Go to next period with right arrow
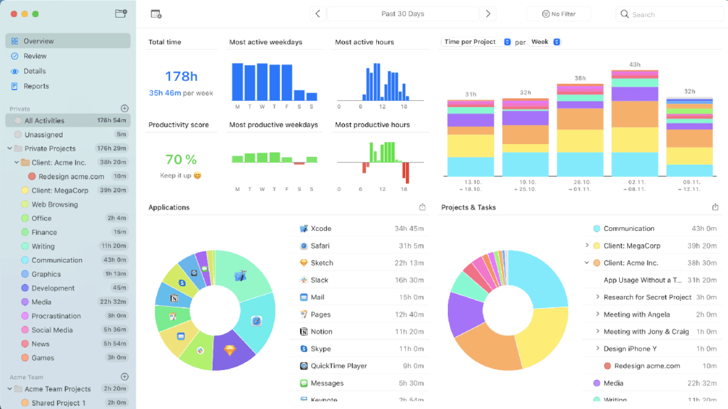This screenshot has width=728, height=409. [x=488, y=14]
